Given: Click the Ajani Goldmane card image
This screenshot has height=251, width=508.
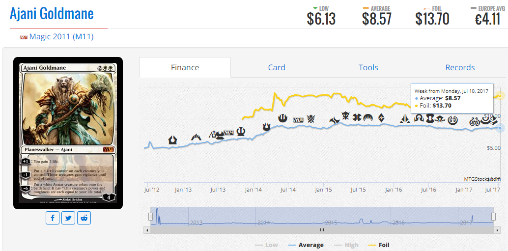Looking at the screenshot, I should 68,133.
